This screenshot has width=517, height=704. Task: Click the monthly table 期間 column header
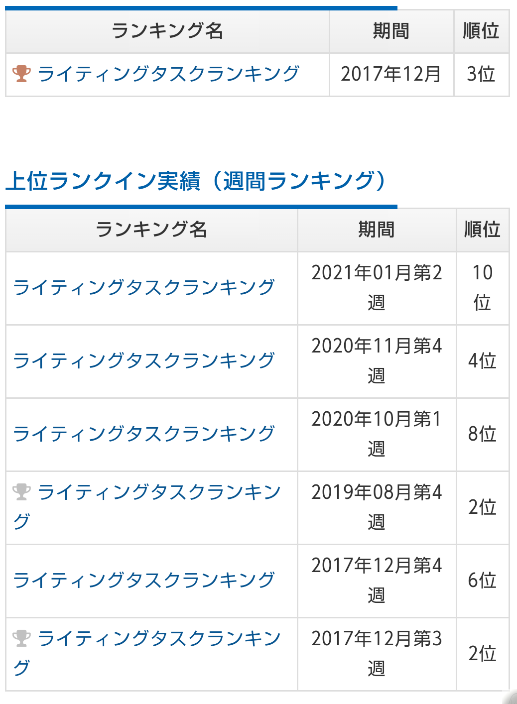coord(391,31)
